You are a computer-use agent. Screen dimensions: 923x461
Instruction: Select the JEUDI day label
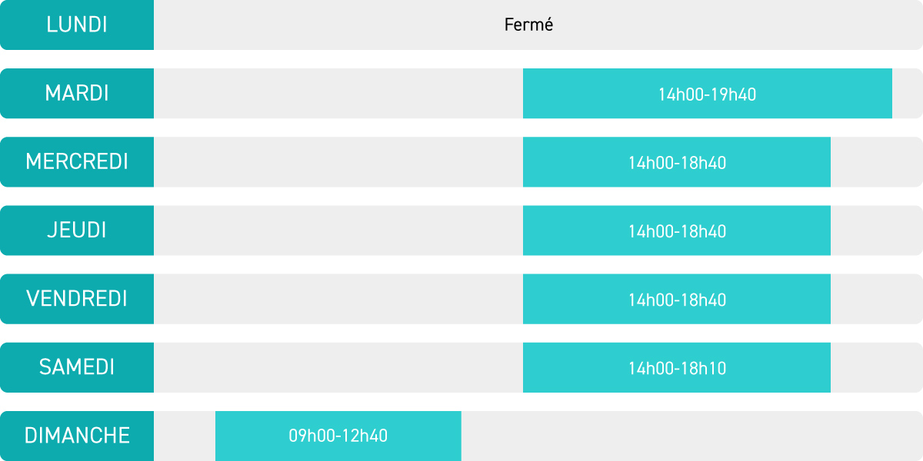click(77, 230)
